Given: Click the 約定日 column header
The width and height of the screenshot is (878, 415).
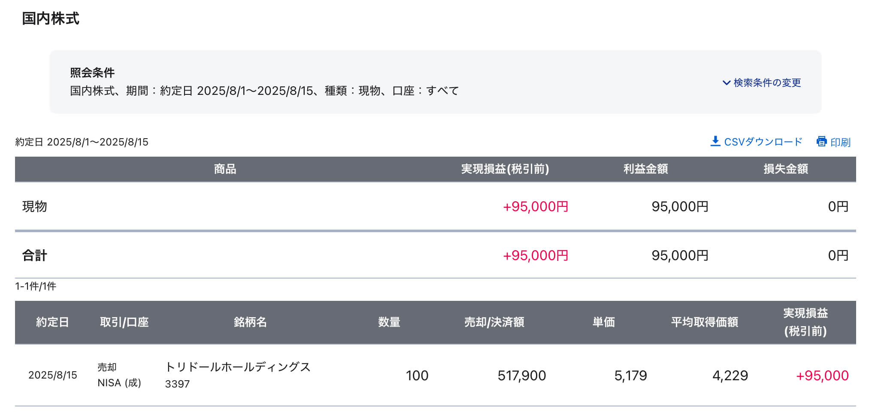Looking at the screenshot, I should pyautogui.click(x=52, y=322).
